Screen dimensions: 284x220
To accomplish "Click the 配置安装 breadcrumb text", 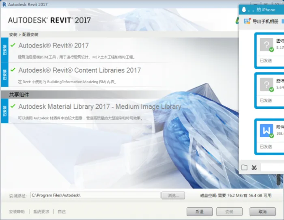I will [30, 35].
